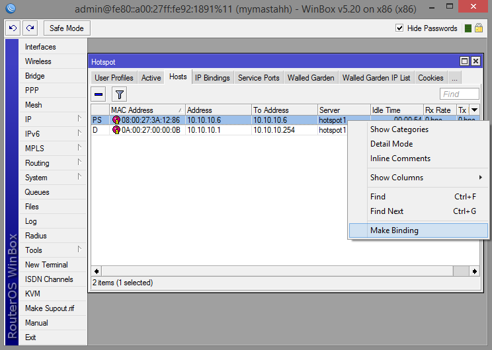492x350 pixels.
Task: Open Bridge from the sidebar
Action: click(x=53, y=76)
